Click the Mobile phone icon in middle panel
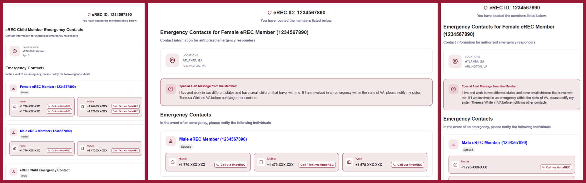This screenshot has width=586, height=183. pyautogui.click(x=261, y=162)
